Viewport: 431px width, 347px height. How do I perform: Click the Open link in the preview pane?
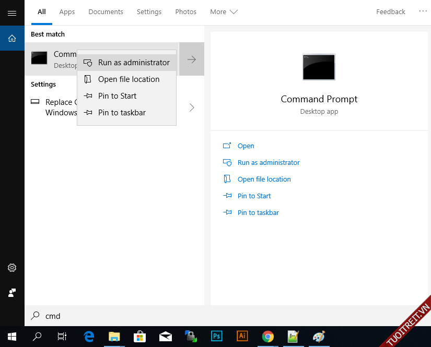(x=246, y=146)
